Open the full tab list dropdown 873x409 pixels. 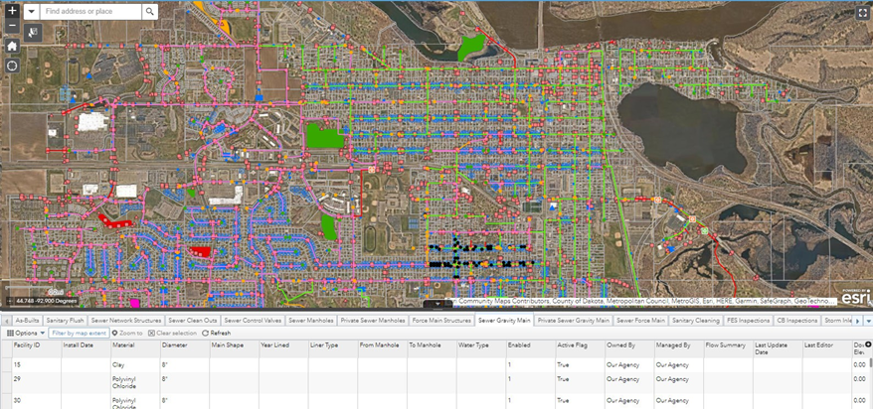pos(868,321)
